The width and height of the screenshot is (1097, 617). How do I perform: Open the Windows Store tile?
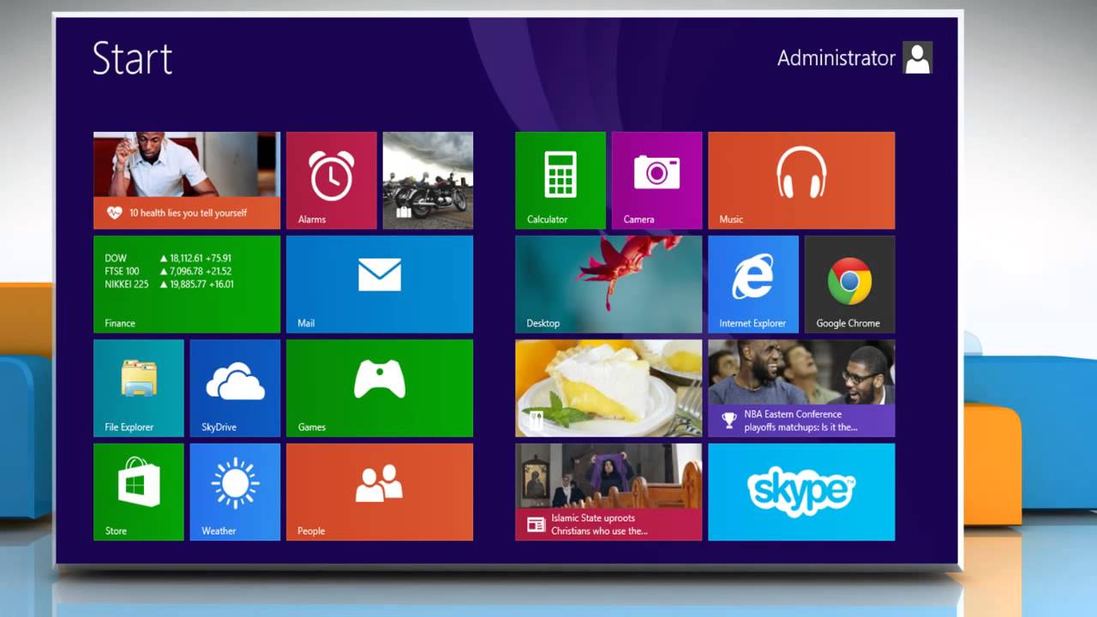point(139,492)
